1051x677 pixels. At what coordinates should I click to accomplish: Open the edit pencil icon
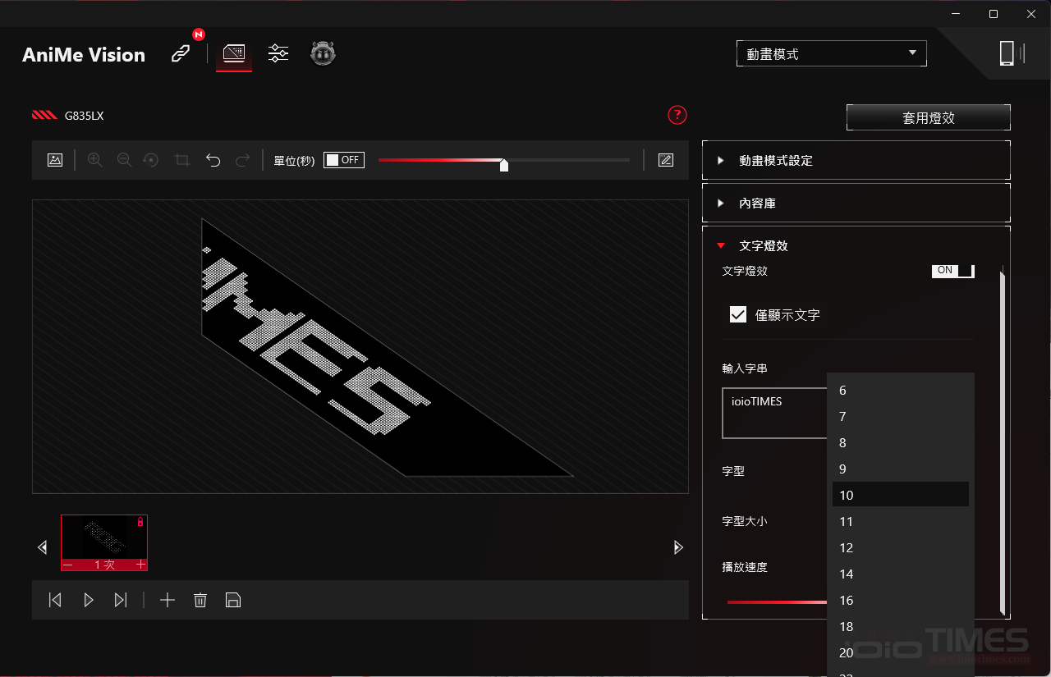[666, 160]
